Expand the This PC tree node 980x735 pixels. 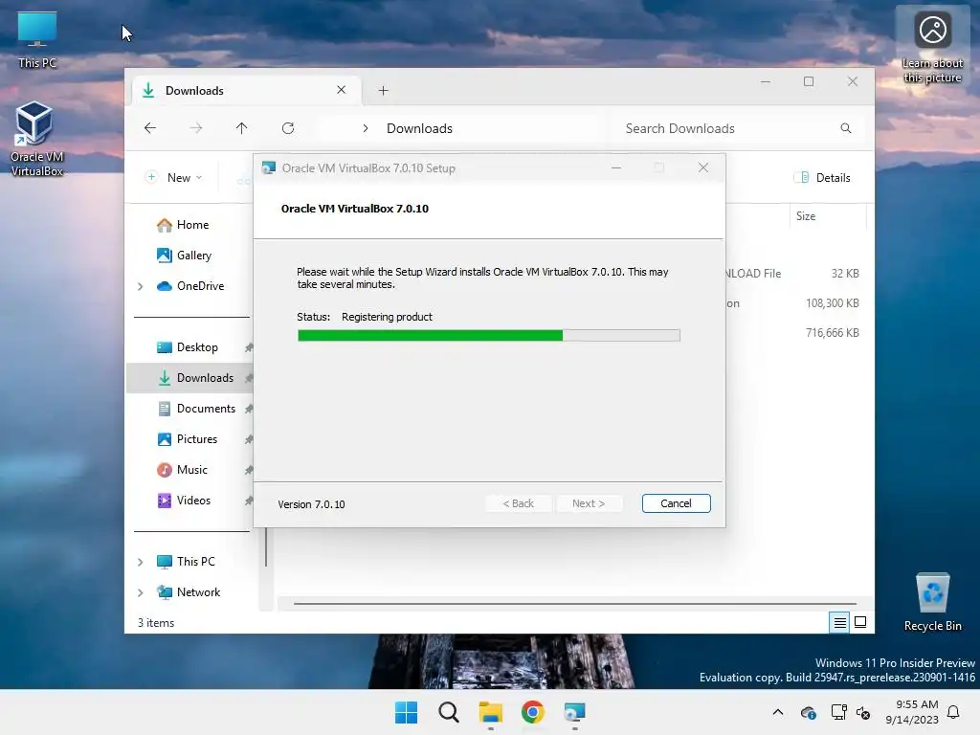[x=141, y=562]
